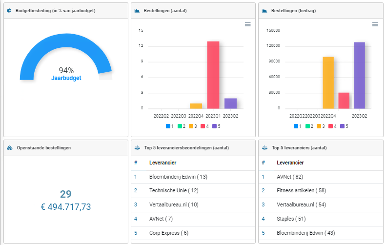Click the cubes icon beside Openstaande bestellingen
Viewport: 386px width, 245px height.
(9, 147)
